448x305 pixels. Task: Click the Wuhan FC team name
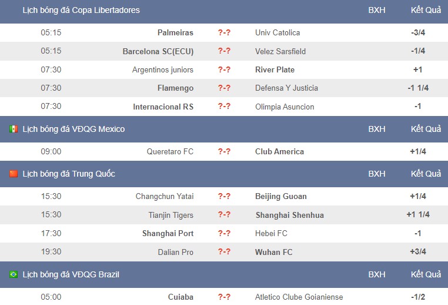point(274,252)
